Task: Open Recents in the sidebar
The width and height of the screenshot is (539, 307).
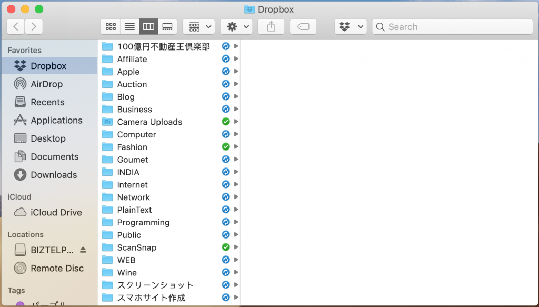Action: [49, 102]
